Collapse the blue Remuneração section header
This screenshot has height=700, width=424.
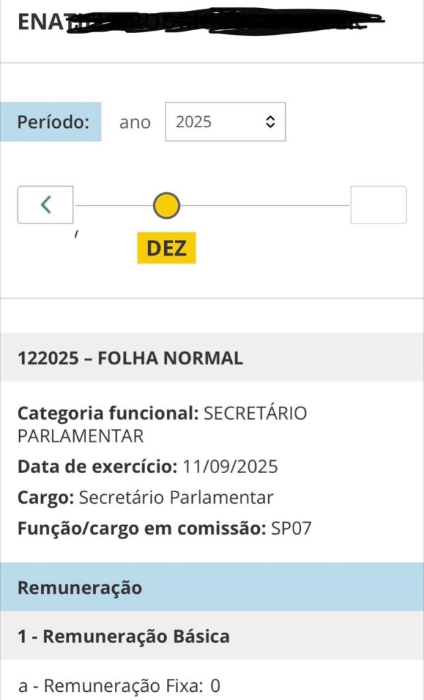tap(79, 587)
